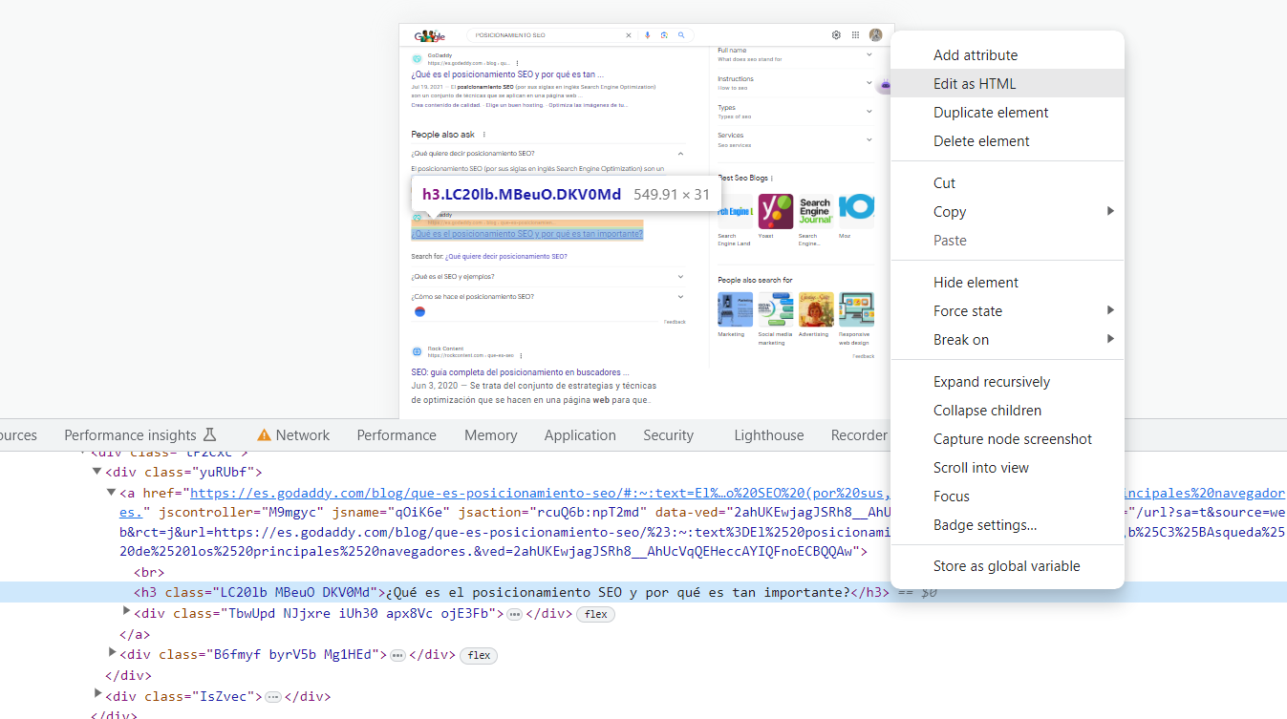The height and width of the screenshot is (719, 1287).
Task: Expand '¿Qué es el SEO y ejemplos?' question
Action: [x=680, y=277]
